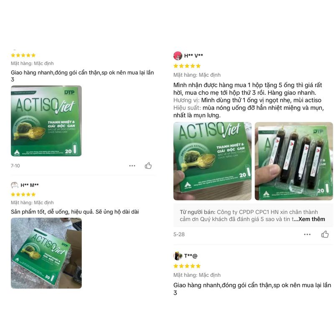View H** M** review photo of box

(x=46, y=253)
